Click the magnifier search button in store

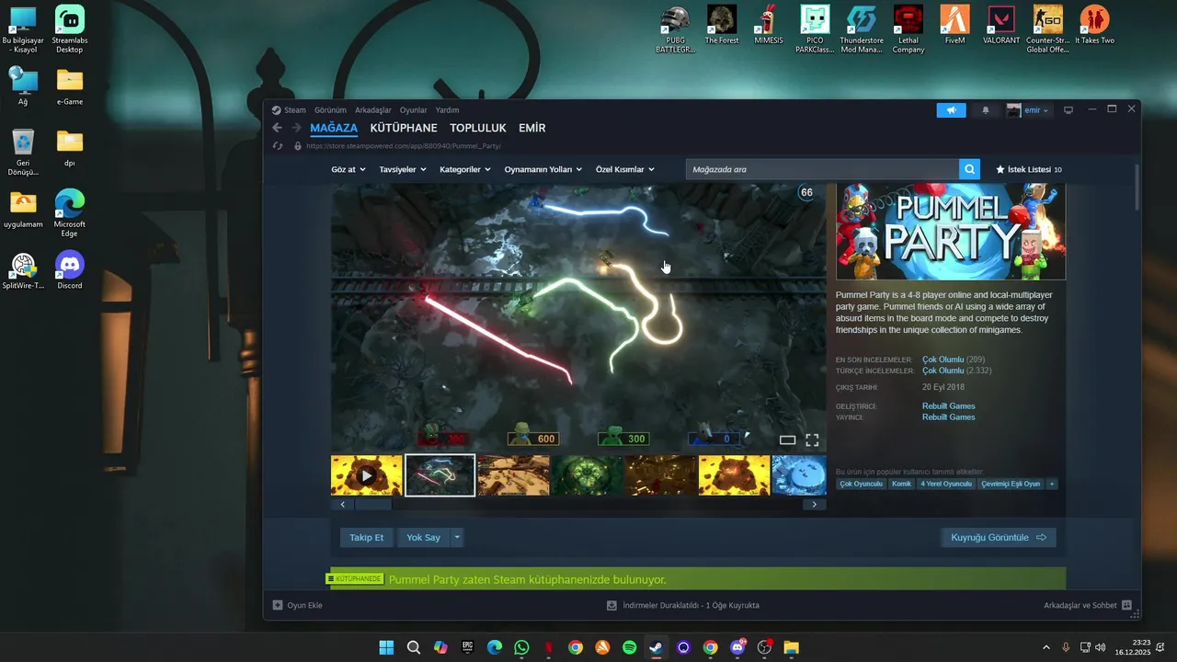point(969,169)
